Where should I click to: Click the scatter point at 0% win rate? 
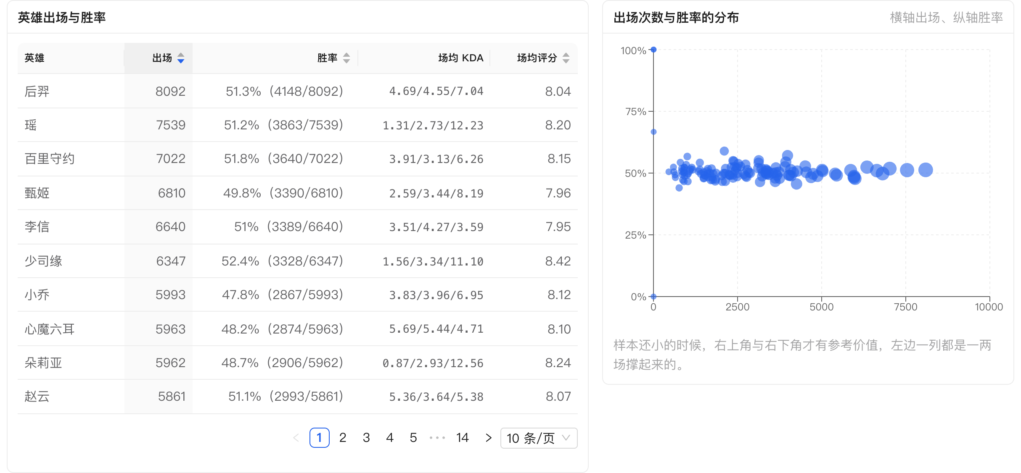point(653,297)
